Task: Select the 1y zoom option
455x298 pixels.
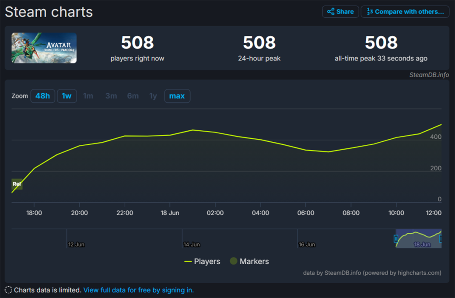Action: (153, 96)
